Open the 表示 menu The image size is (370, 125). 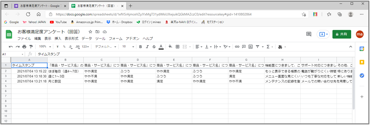48,38
